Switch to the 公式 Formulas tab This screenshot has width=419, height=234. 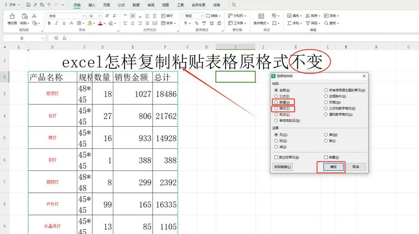point(121,5)
